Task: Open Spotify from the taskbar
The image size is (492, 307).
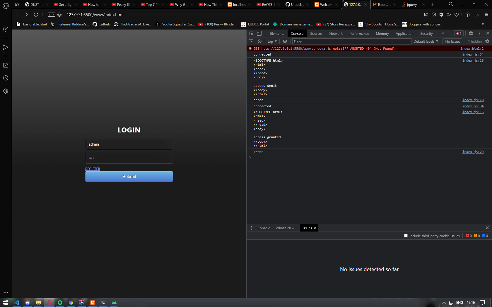Action: pyautogui.click(x=60, y=303)
